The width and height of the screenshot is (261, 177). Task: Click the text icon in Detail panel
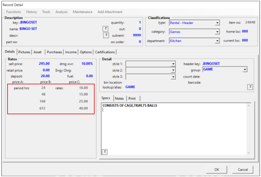250,87
